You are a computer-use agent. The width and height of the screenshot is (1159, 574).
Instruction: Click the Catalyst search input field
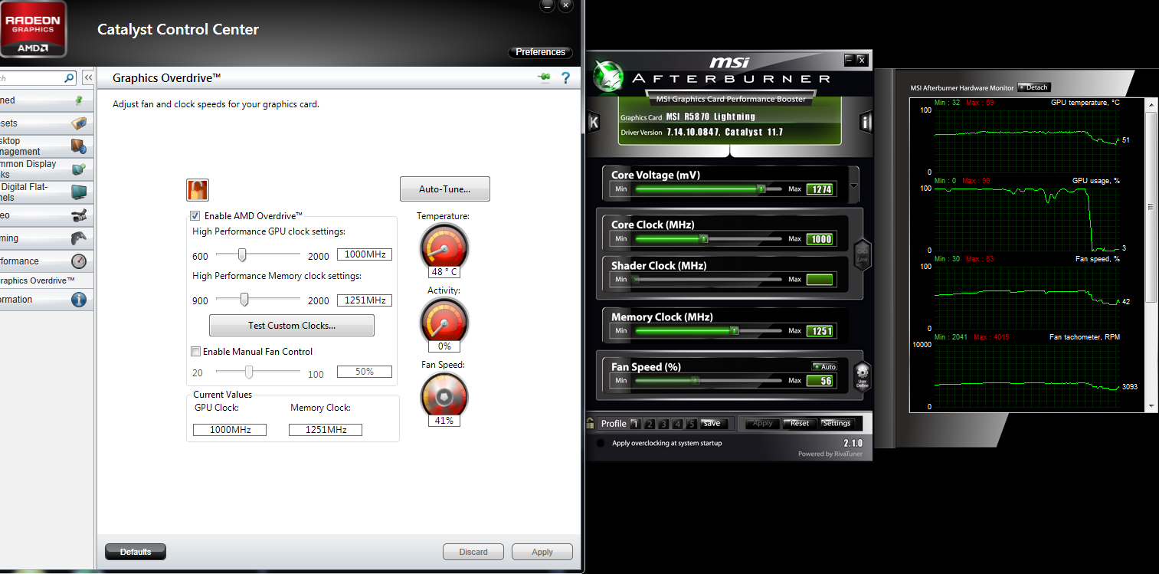(x=34, y=77)
